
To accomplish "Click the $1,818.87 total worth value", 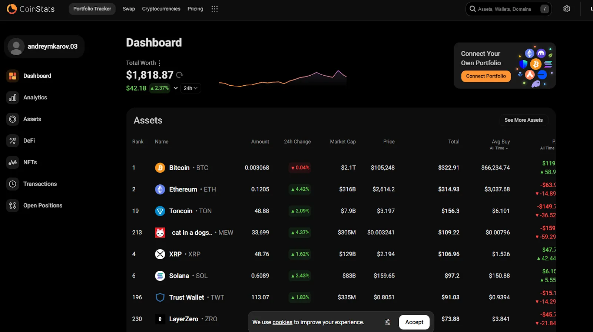I will [x=150, y=75].
